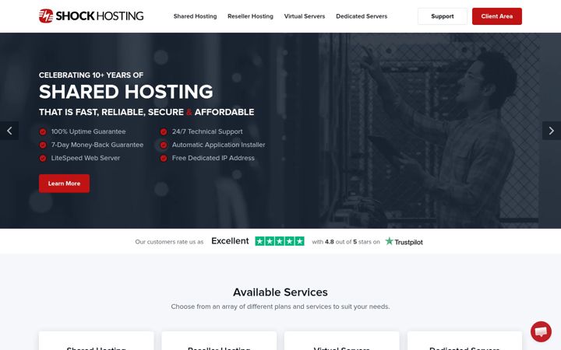Screen dimensions: 561x350
Task: Click the "24/7 Technical Support" text
Action: [207, 131]
